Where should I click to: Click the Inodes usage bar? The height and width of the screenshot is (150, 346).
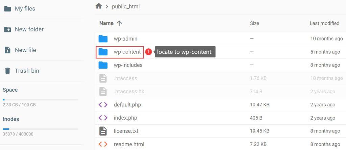click(x=41, y=129)
